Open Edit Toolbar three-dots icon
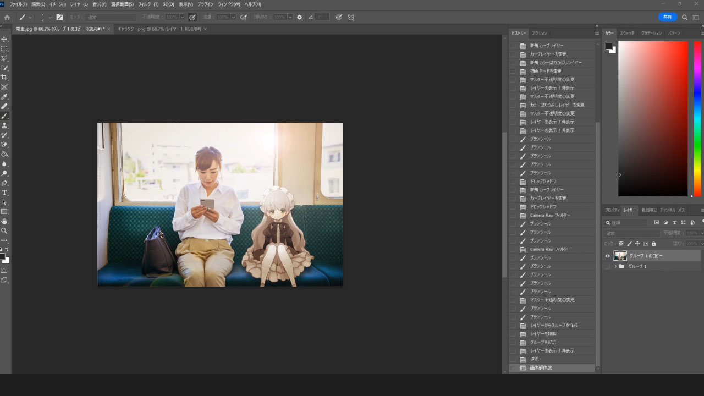 pyautogui.click(x=4, y=240)
